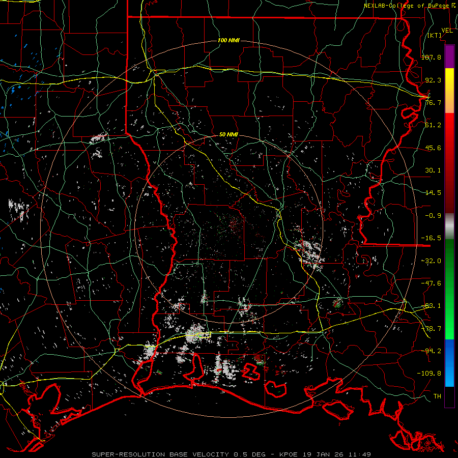The height and width of the screenshot is (458, 458).
Task: Pick the yellow-orange segment of the color bar
Action: pos(449,91)
